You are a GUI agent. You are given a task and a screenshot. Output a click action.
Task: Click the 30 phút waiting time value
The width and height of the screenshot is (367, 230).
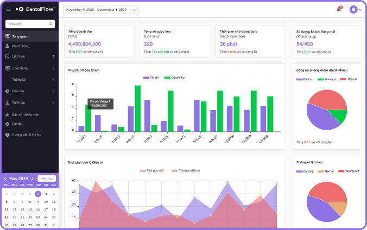point(229,44)
